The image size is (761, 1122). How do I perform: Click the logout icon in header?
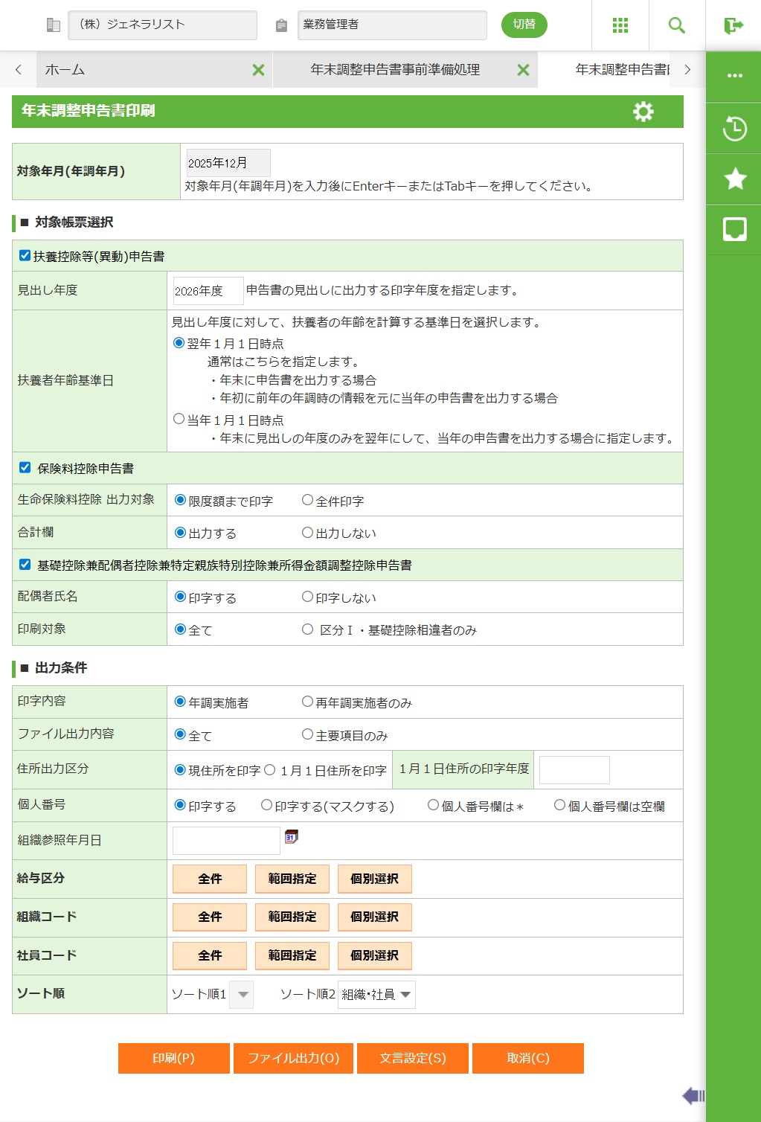pyautogui.click(x=733, y=25)
